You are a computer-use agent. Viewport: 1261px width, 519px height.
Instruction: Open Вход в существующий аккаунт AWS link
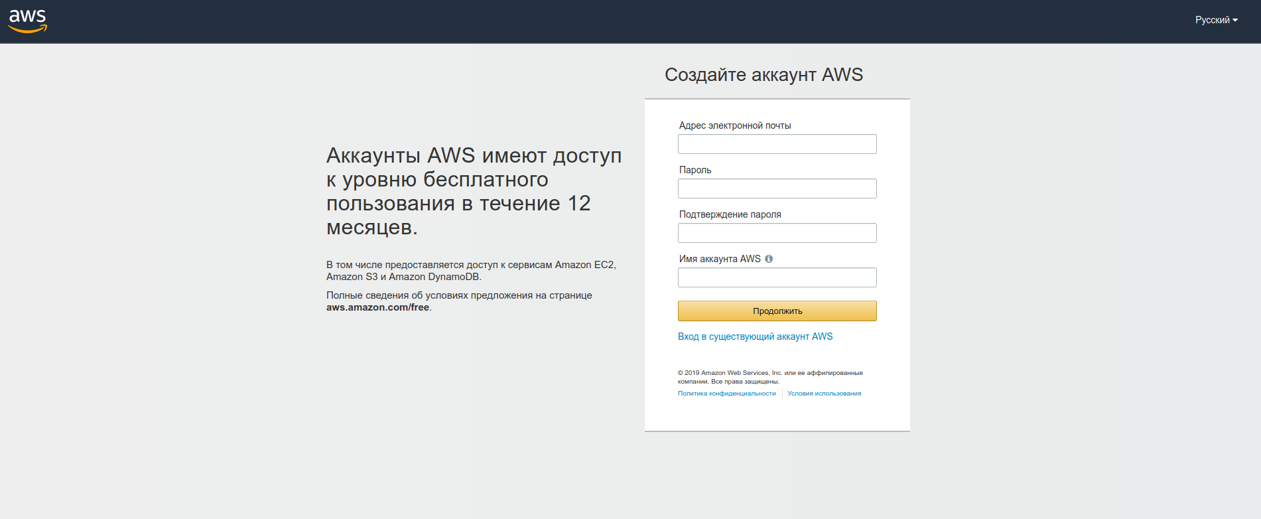(755, 336)
